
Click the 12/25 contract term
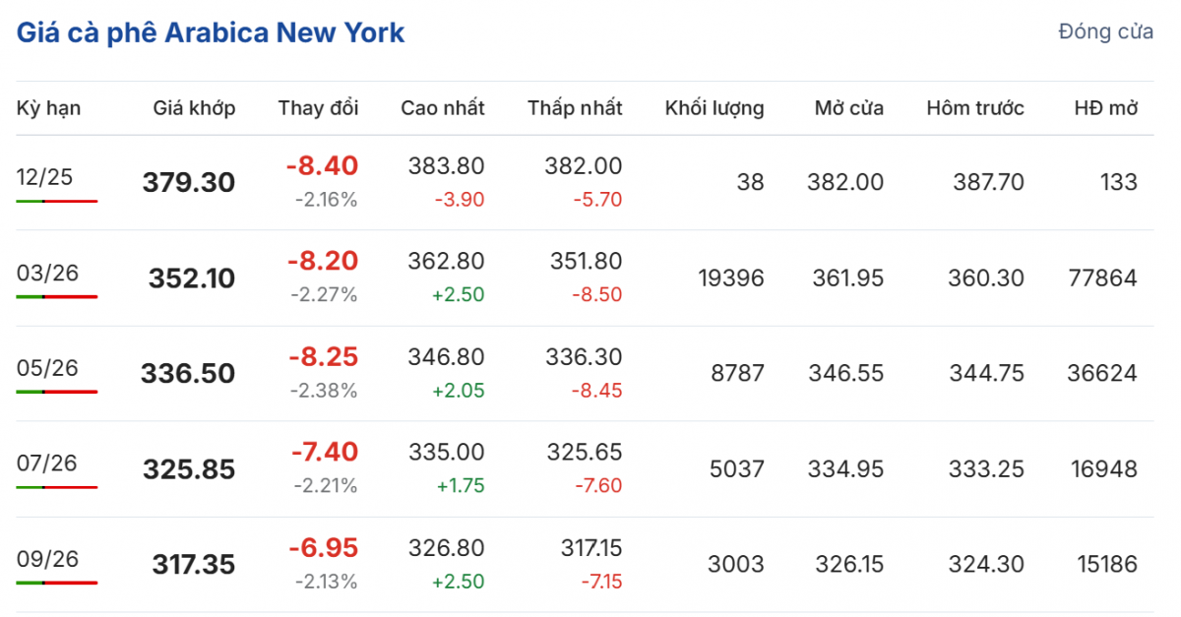point(44,177)
